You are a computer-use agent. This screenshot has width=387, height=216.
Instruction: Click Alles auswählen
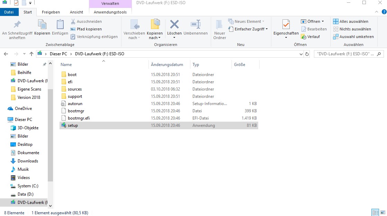[350, 21]
